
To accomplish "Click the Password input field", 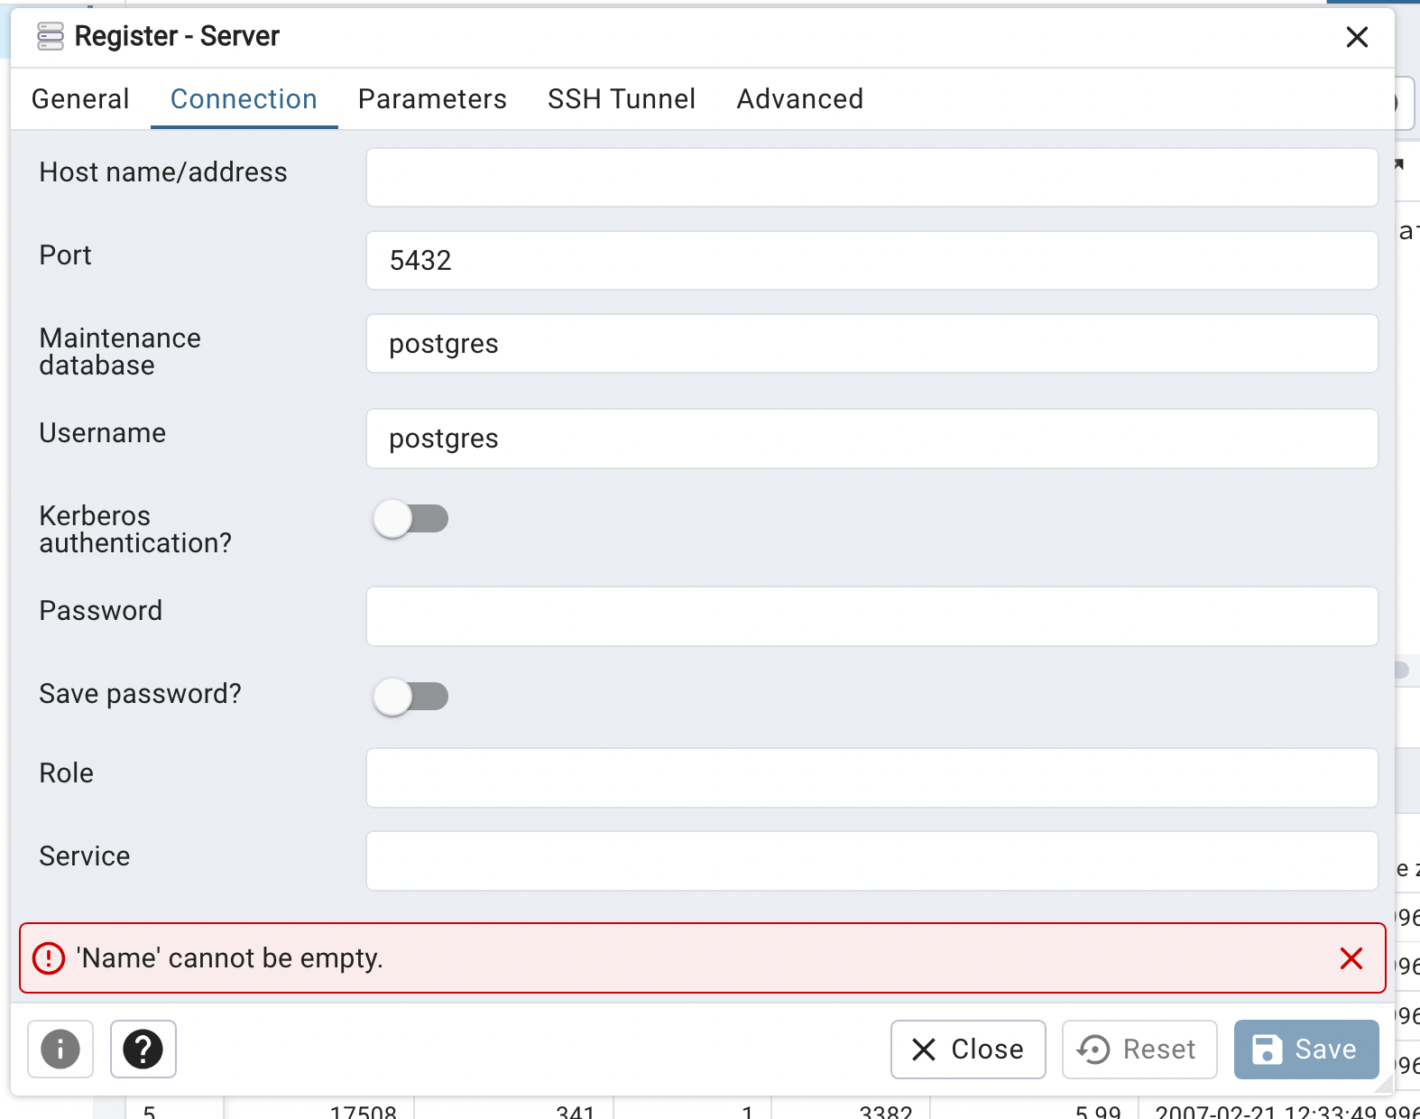I will 871,616.
